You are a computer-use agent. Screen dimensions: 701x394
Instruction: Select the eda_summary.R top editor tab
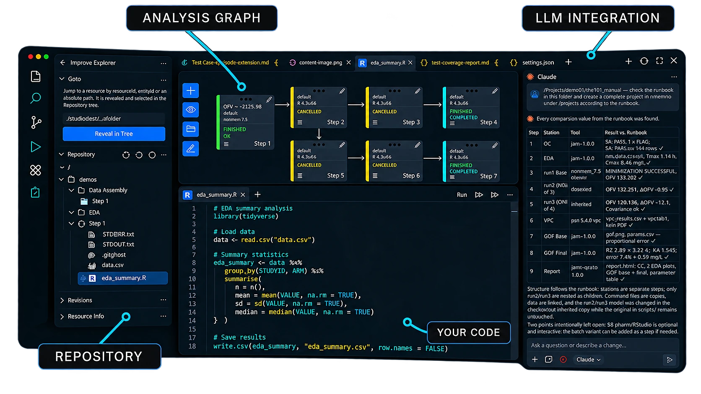click(x=385, y=62)
